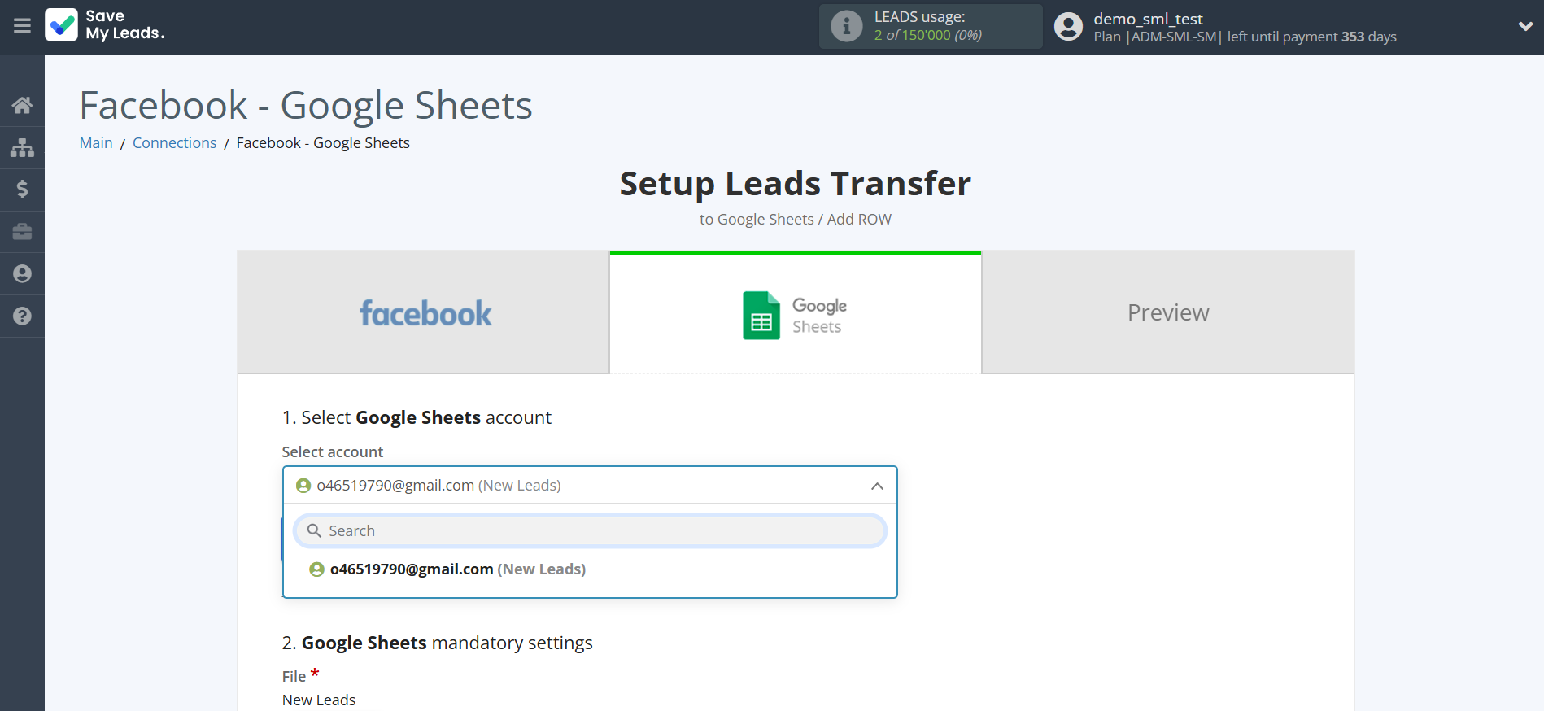Collapse the Select account dropdown
1544x711 pixels.
pyautogui.click(x=877, y=486)
